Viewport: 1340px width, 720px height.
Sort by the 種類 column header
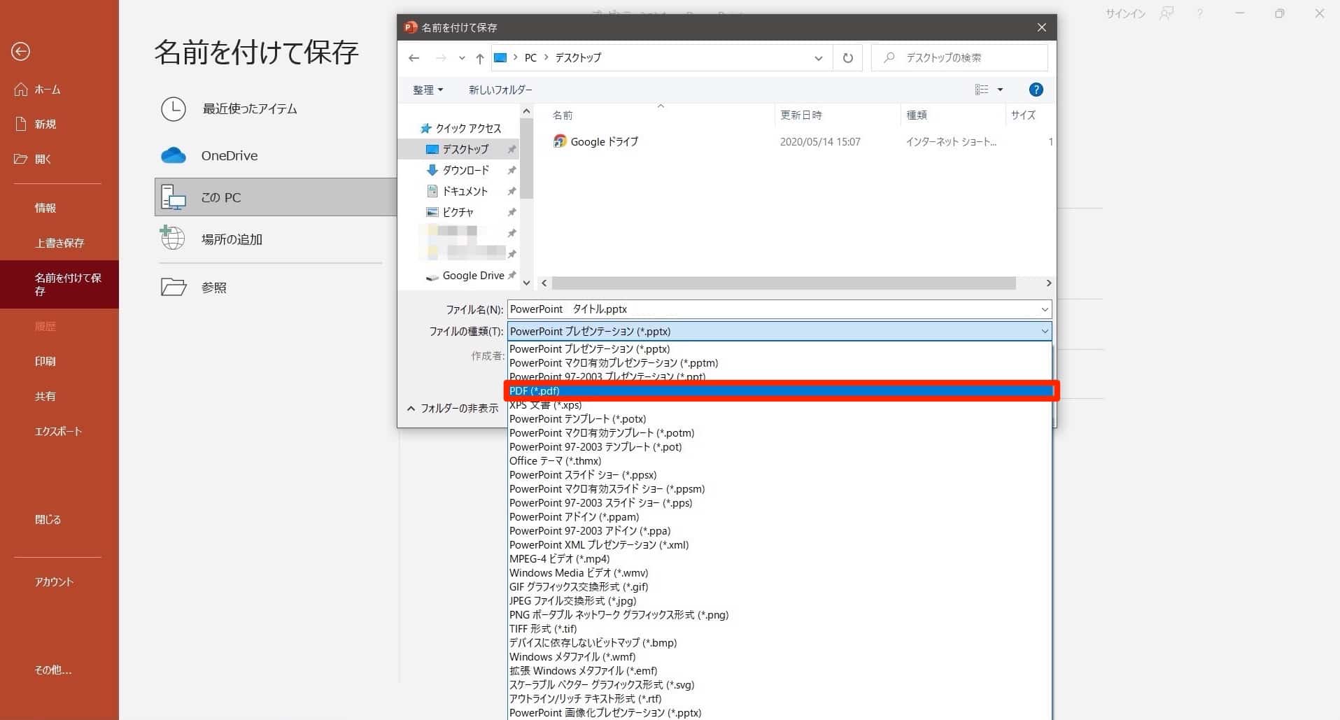[x=917, y=115]
